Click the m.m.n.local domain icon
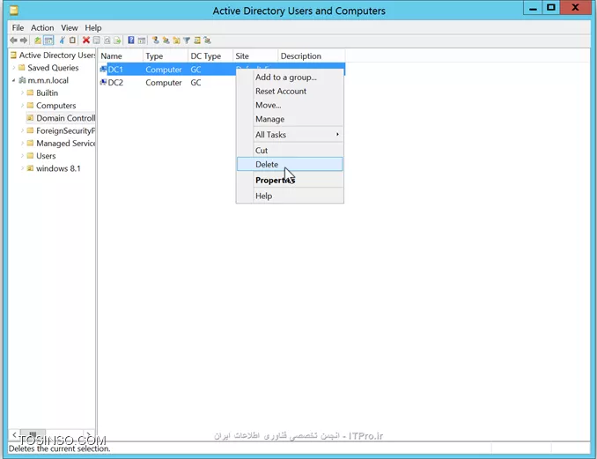 pos(23,80)
